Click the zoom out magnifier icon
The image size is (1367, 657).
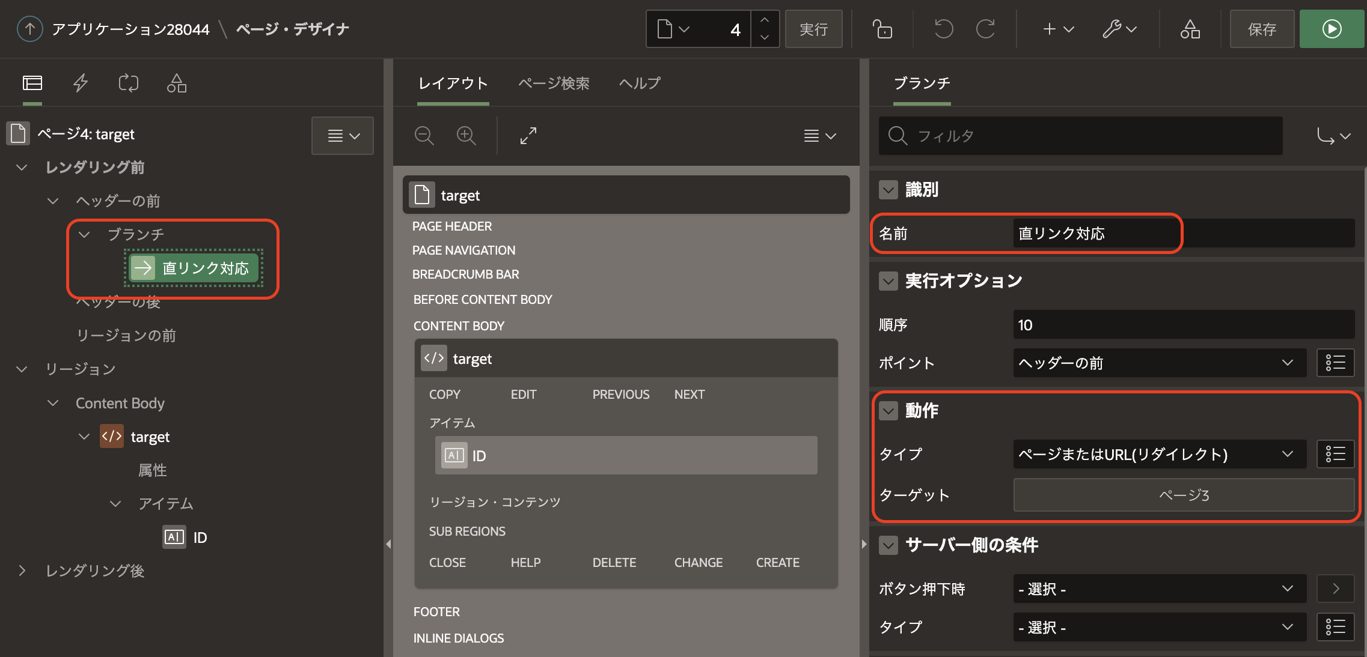(424, 136)
